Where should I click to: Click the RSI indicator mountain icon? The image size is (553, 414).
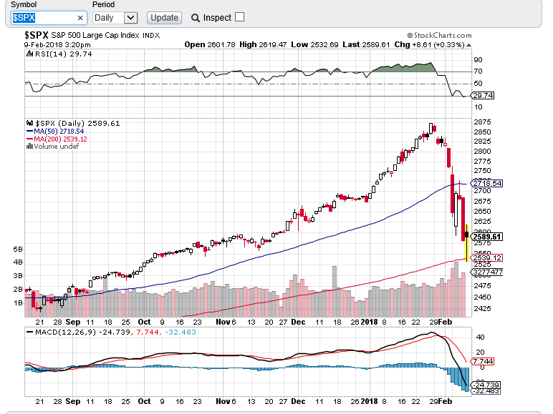30,54
